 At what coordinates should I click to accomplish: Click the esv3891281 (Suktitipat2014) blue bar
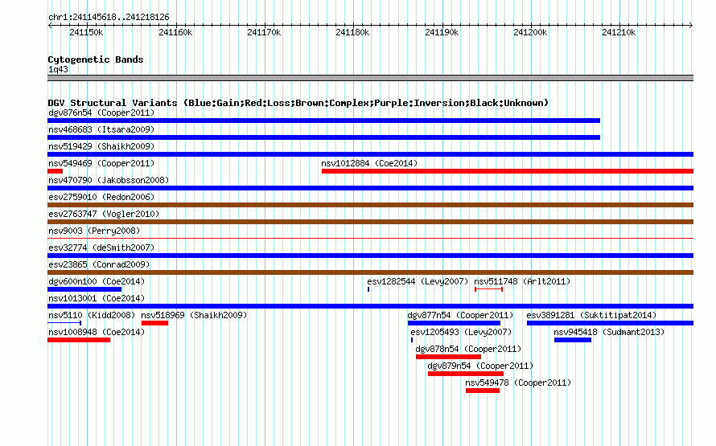click(610, 323)
